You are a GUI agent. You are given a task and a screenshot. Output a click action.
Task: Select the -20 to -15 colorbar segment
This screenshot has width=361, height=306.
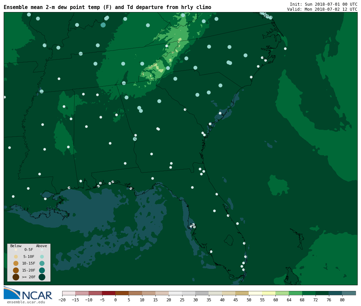pos(69,293)
